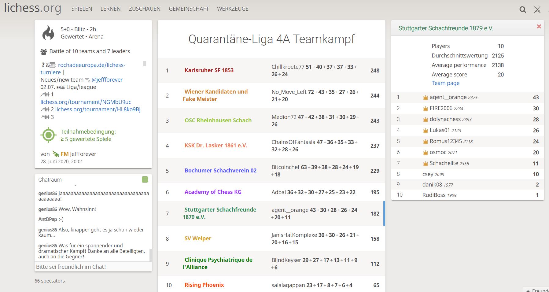Open FM jeffforever's profile link

click(79, 154)
